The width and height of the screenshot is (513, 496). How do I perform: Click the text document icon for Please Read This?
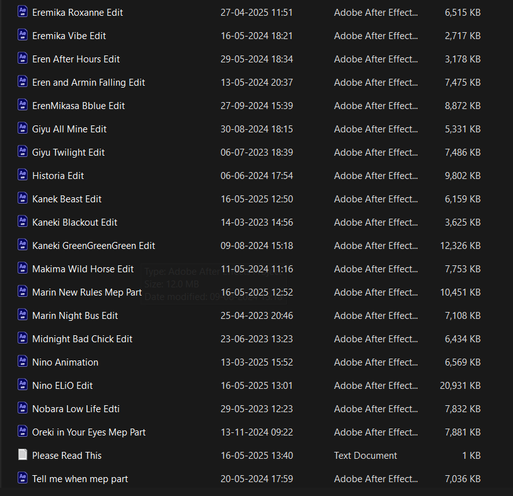[x=23, y=455]
